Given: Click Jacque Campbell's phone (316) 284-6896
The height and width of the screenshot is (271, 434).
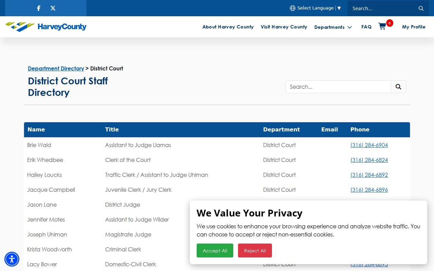Looking at the screenshot, I should [x=369, y=190].
